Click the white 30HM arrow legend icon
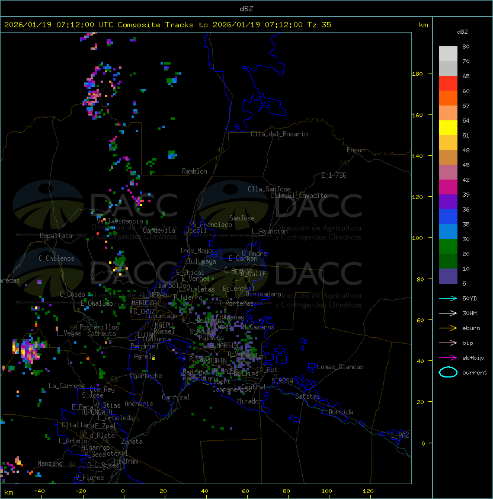Viewport: 493px width, 499px height. click(448, 313)
